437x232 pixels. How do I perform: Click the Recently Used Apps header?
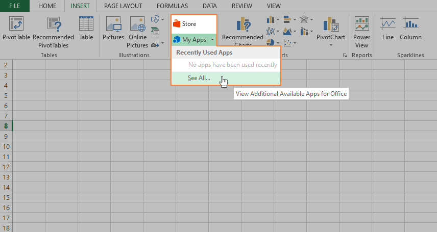coord(226,53)
